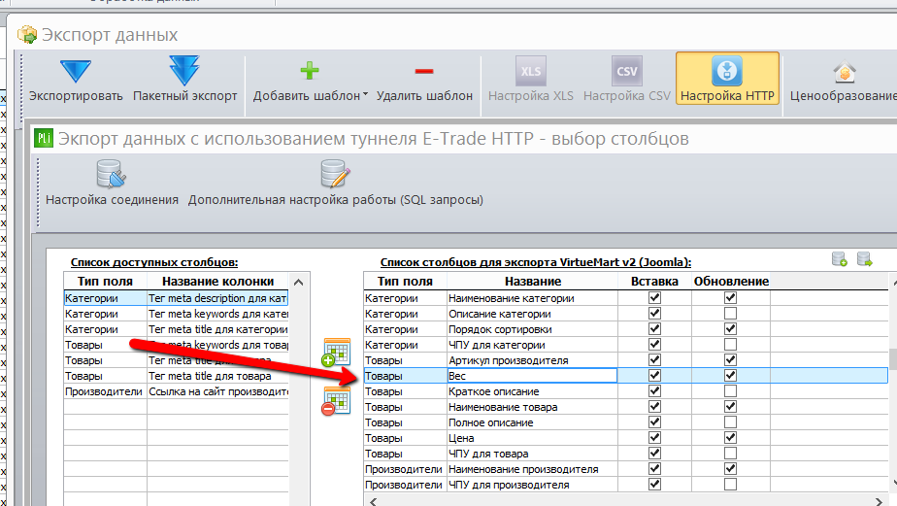Open Настройка CSV settings
This screenshot has height=506, width=897.
[626, 81]
